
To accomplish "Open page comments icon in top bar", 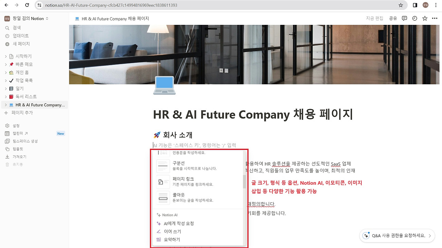I will [404, 19].
